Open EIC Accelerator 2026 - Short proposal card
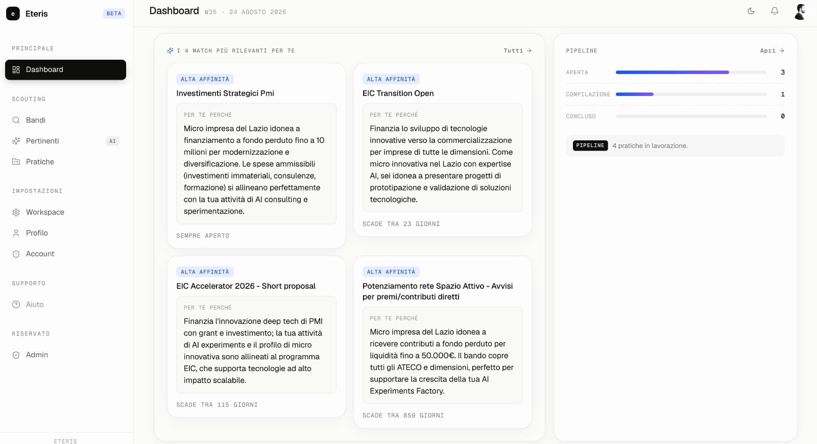This screenshot has width=817, height=444. (x=246, y=286)
